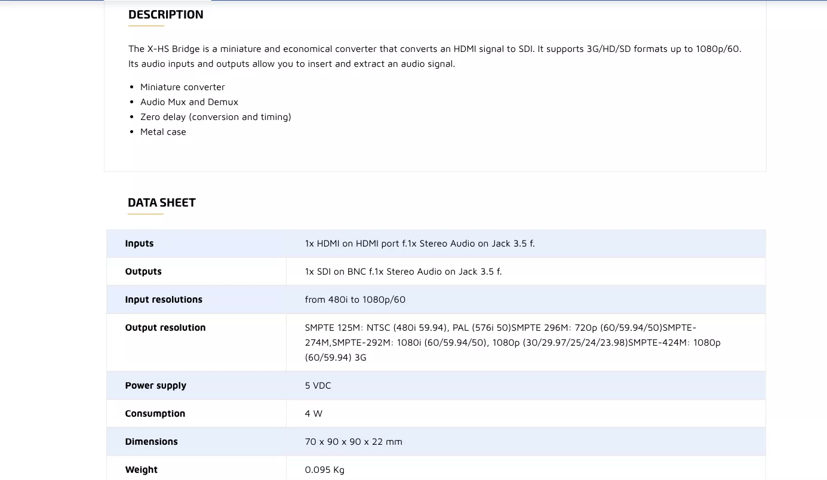This screenshot has height=480, width=827.
Task: Click the 4 W consumption value
Action: point(313,414)
